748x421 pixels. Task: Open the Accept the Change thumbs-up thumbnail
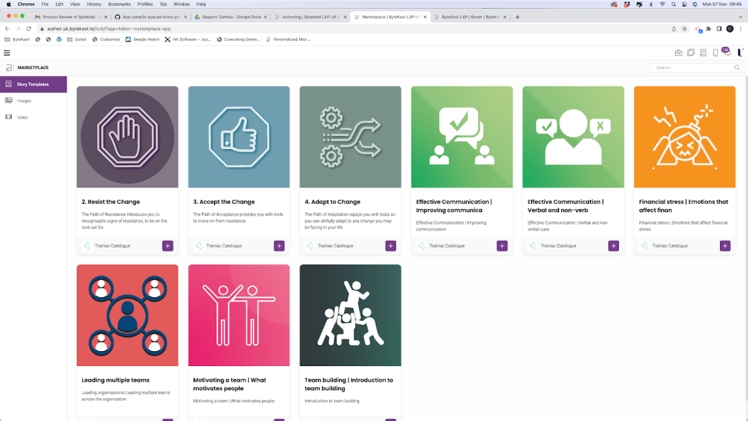[x=239, y=137]
